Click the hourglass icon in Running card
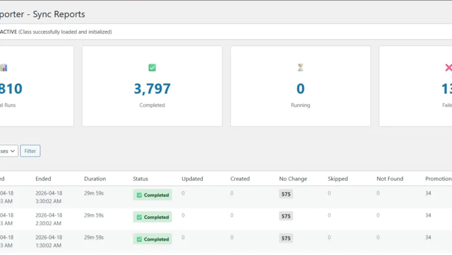 (x=300, y=67)
